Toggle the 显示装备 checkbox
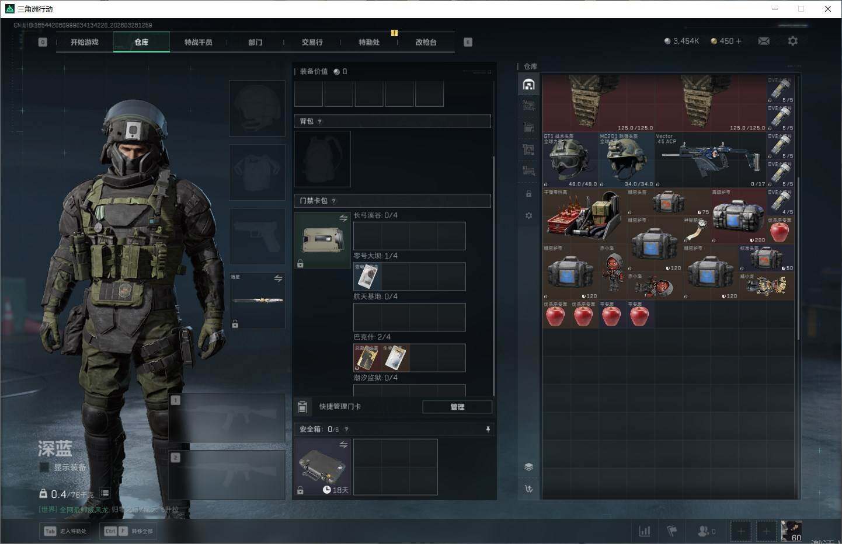 coord(44,467)
